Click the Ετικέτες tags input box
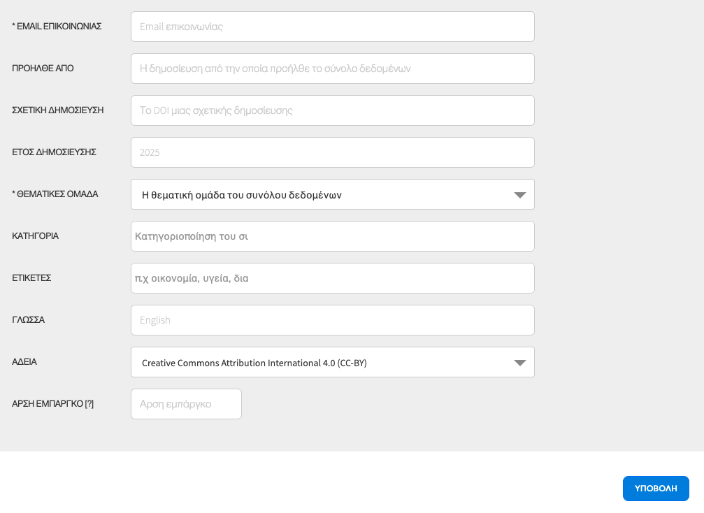The height and width of the screenshot is (513, 704). (332, 278)
